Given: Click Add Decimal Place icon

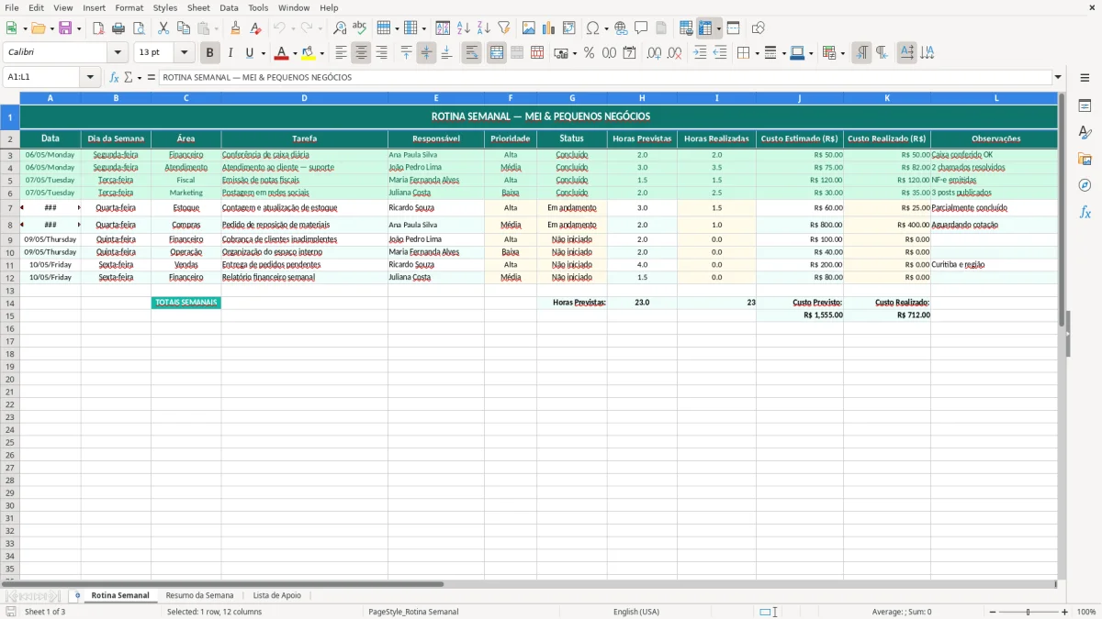Looking at the screenshot, I should click(x=654, y=53).
